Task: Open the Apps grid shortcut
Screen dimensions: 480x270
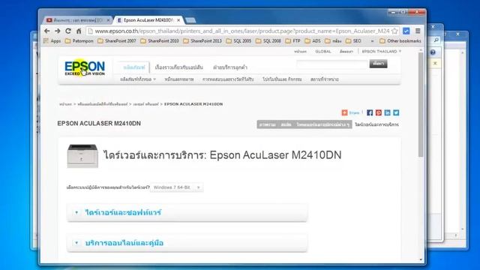Action: tap(52, 40)
